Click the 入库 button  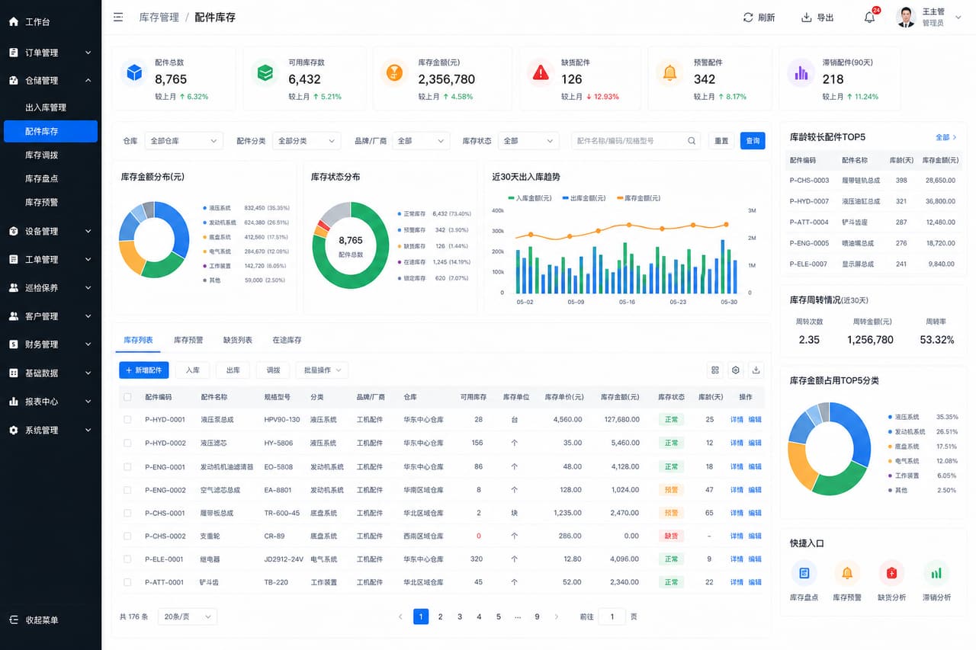point(193,370)
